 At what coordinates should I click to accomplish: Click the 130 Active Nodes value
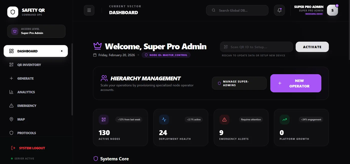pos(104,133)
